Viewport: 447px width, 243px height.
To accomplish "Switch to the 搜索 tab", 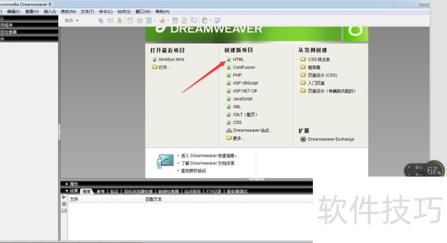I will (x=87, y=191).
